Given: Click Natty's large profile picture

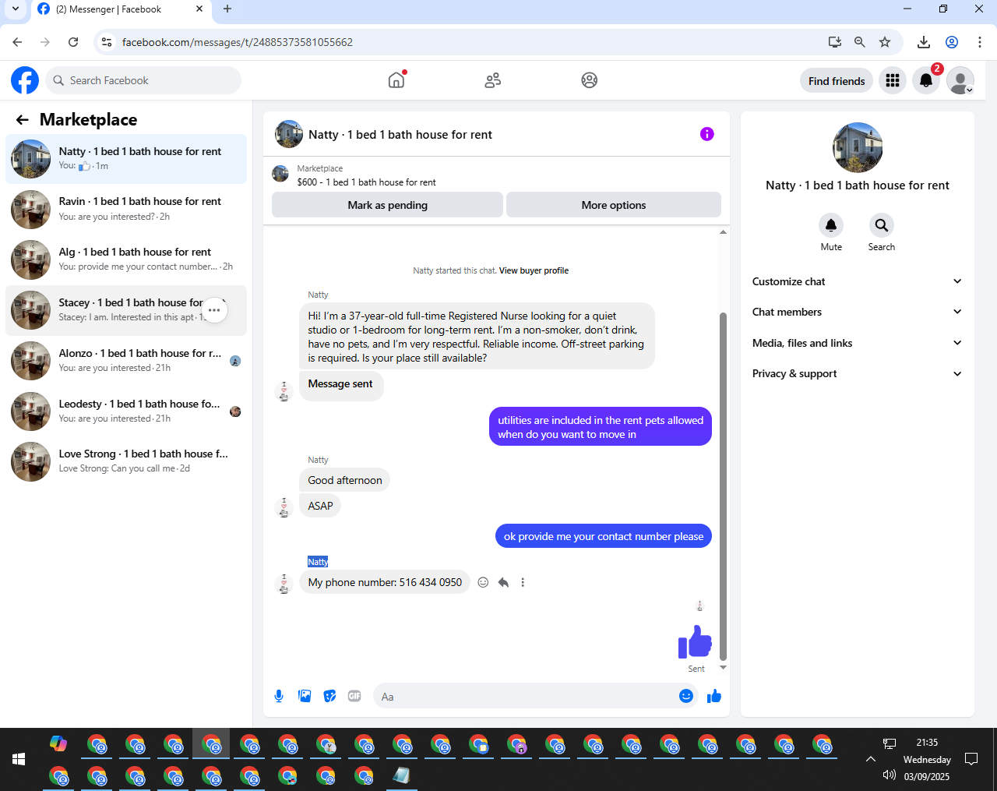Looking at the screenshot, I should click(858, 147).
